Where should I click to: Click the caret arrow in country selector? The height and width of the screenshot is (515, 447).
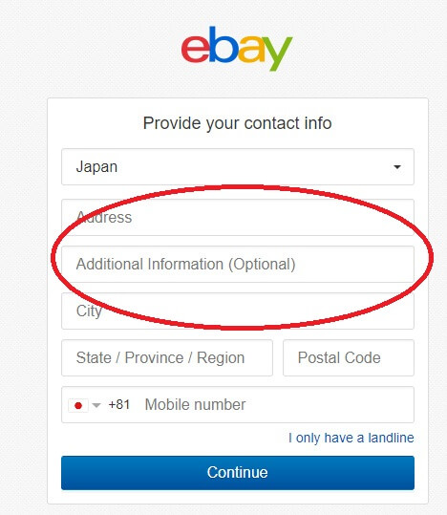click(x=397, y=167)
